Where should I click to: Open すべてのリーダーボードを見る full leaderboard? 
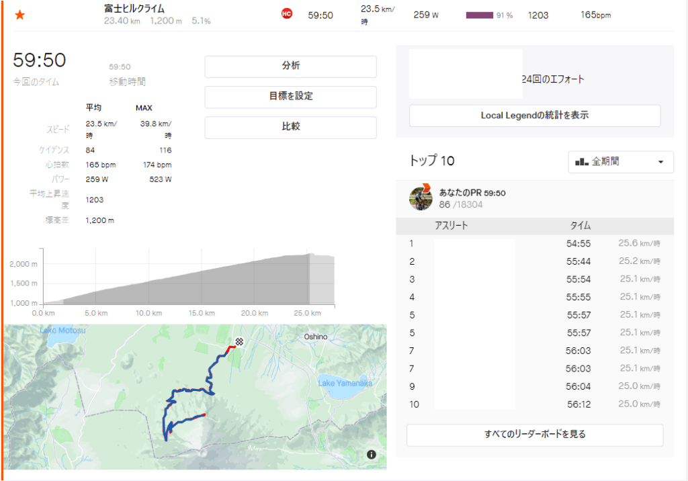(x=534, y=435)
